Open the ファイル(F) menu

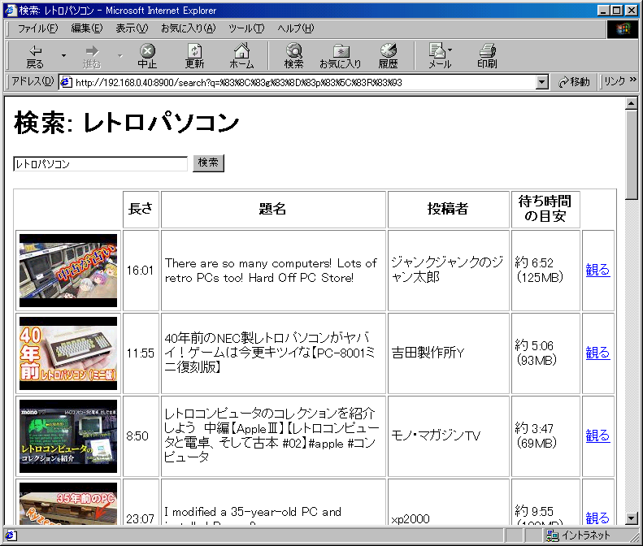(x=37, y=28)
